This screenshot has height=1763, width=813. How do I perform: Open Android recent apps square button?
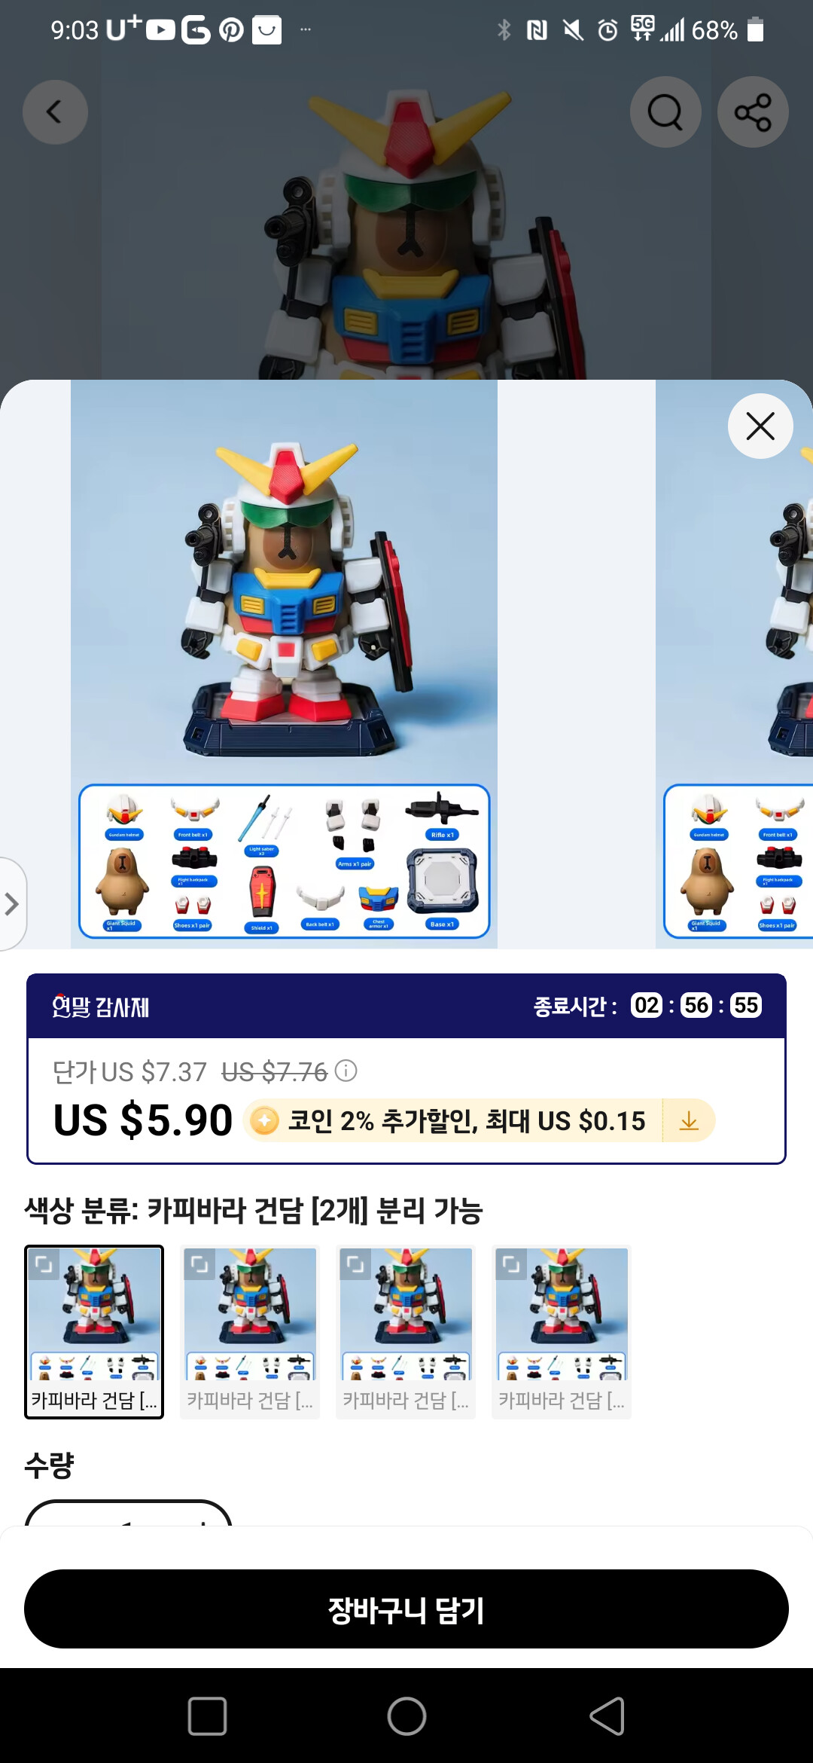pos(207,1716)
